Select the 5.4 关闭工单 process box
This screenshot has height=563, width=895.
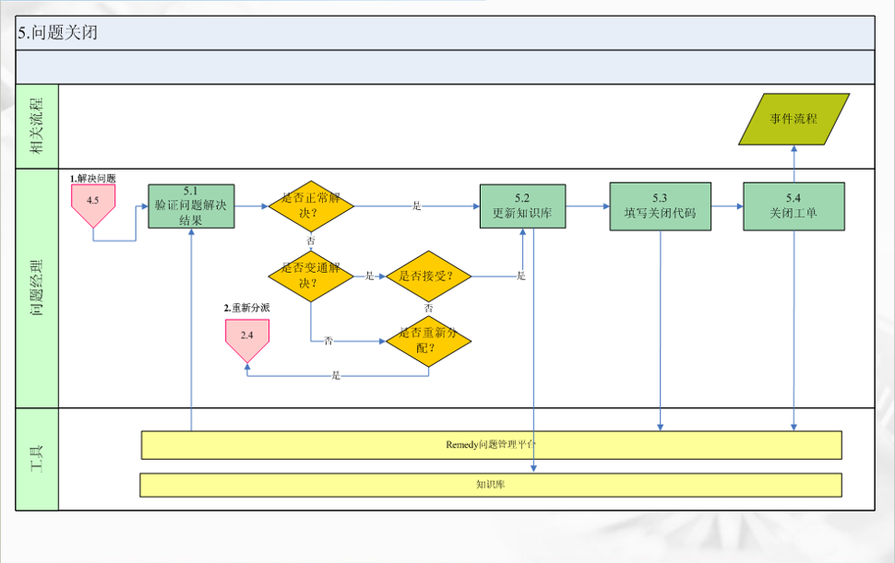point(794,205)
